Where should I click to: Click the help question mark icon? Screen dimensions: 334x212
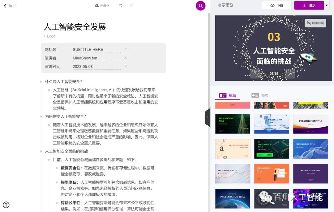click(6, 205)
